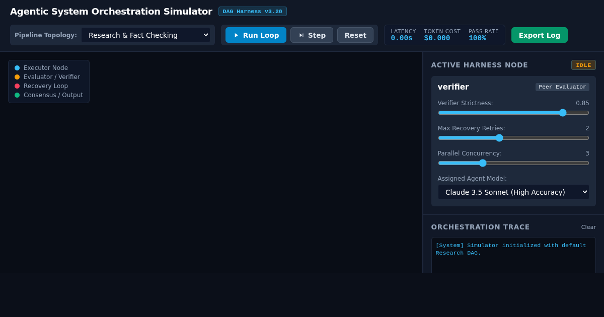Reset the simulation
Screen dimensions: 604x317
point(355,35)
